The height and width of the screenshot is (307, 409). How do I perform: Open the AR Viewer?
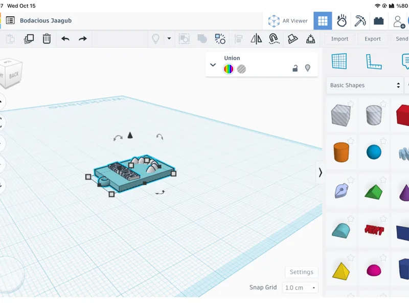pos(288,20)
